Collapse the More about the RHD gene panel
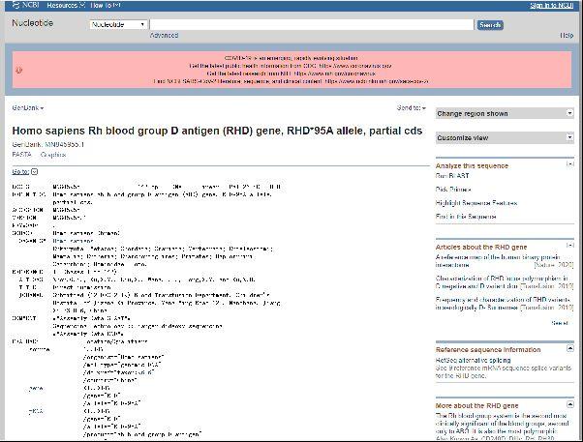The height and width of the screenshot is (442, 583). [569, 404]
